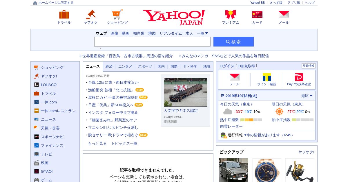The image size is (348, 182).
Task: Open the Yahoo! BB link at top
Action: pos(258,3)
